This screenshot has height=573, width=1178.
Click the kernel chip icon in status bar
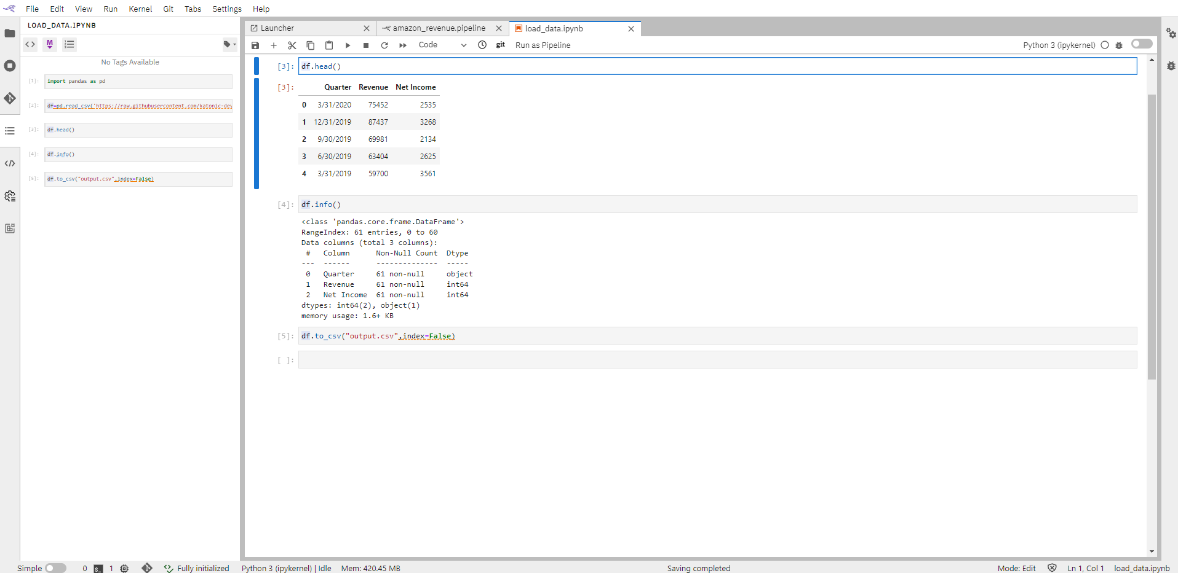point(124,569)
